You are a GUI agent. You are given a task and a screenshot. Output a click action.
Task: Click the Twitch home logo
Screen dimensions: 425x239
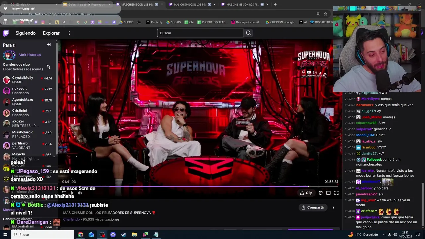6,33
